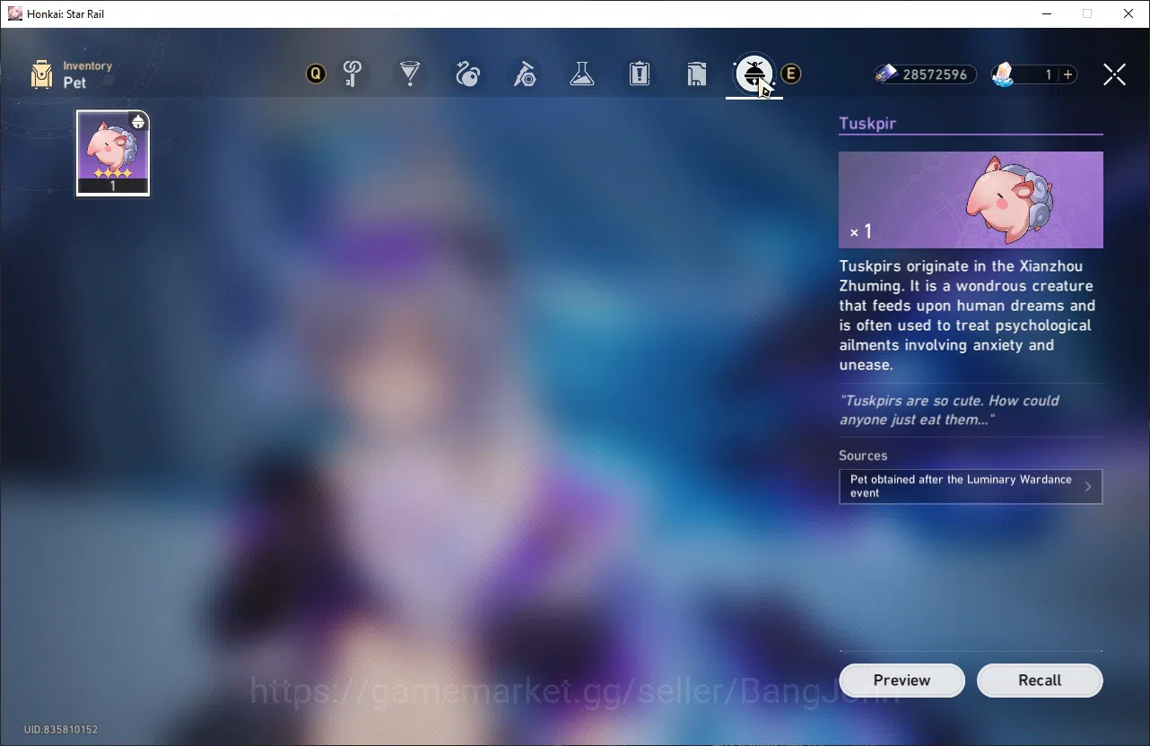Click the credit amount 28572596

935,74
